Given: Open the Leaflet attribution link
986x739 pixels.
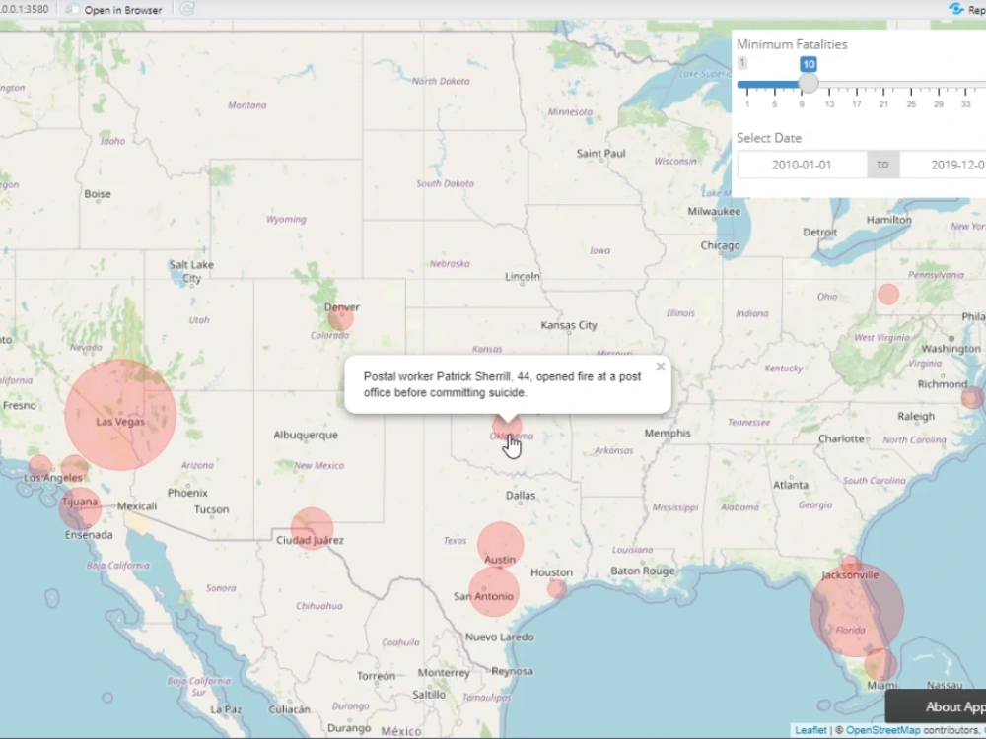Looking at the screenshot, I should (810, 730).
